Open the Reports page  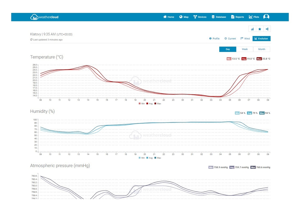pyautogui.click(x=237, y=17)
